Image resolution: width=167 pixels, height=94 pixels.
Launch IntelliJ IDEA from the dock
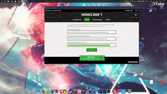point(90,91)
